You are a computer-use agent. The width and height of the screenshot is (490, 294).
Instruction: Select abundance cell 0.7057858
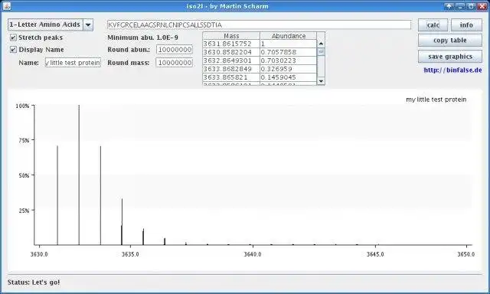pyautogui.click(x=289, y=52)
